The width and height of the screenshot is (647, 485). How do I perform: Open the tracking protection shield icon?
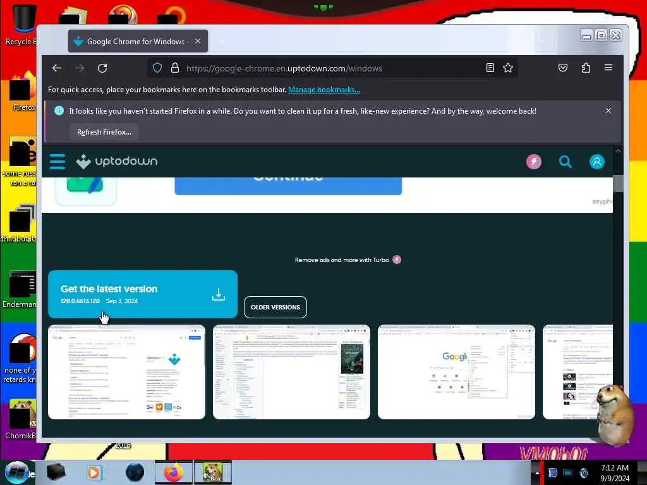click(x=157, y=68)
